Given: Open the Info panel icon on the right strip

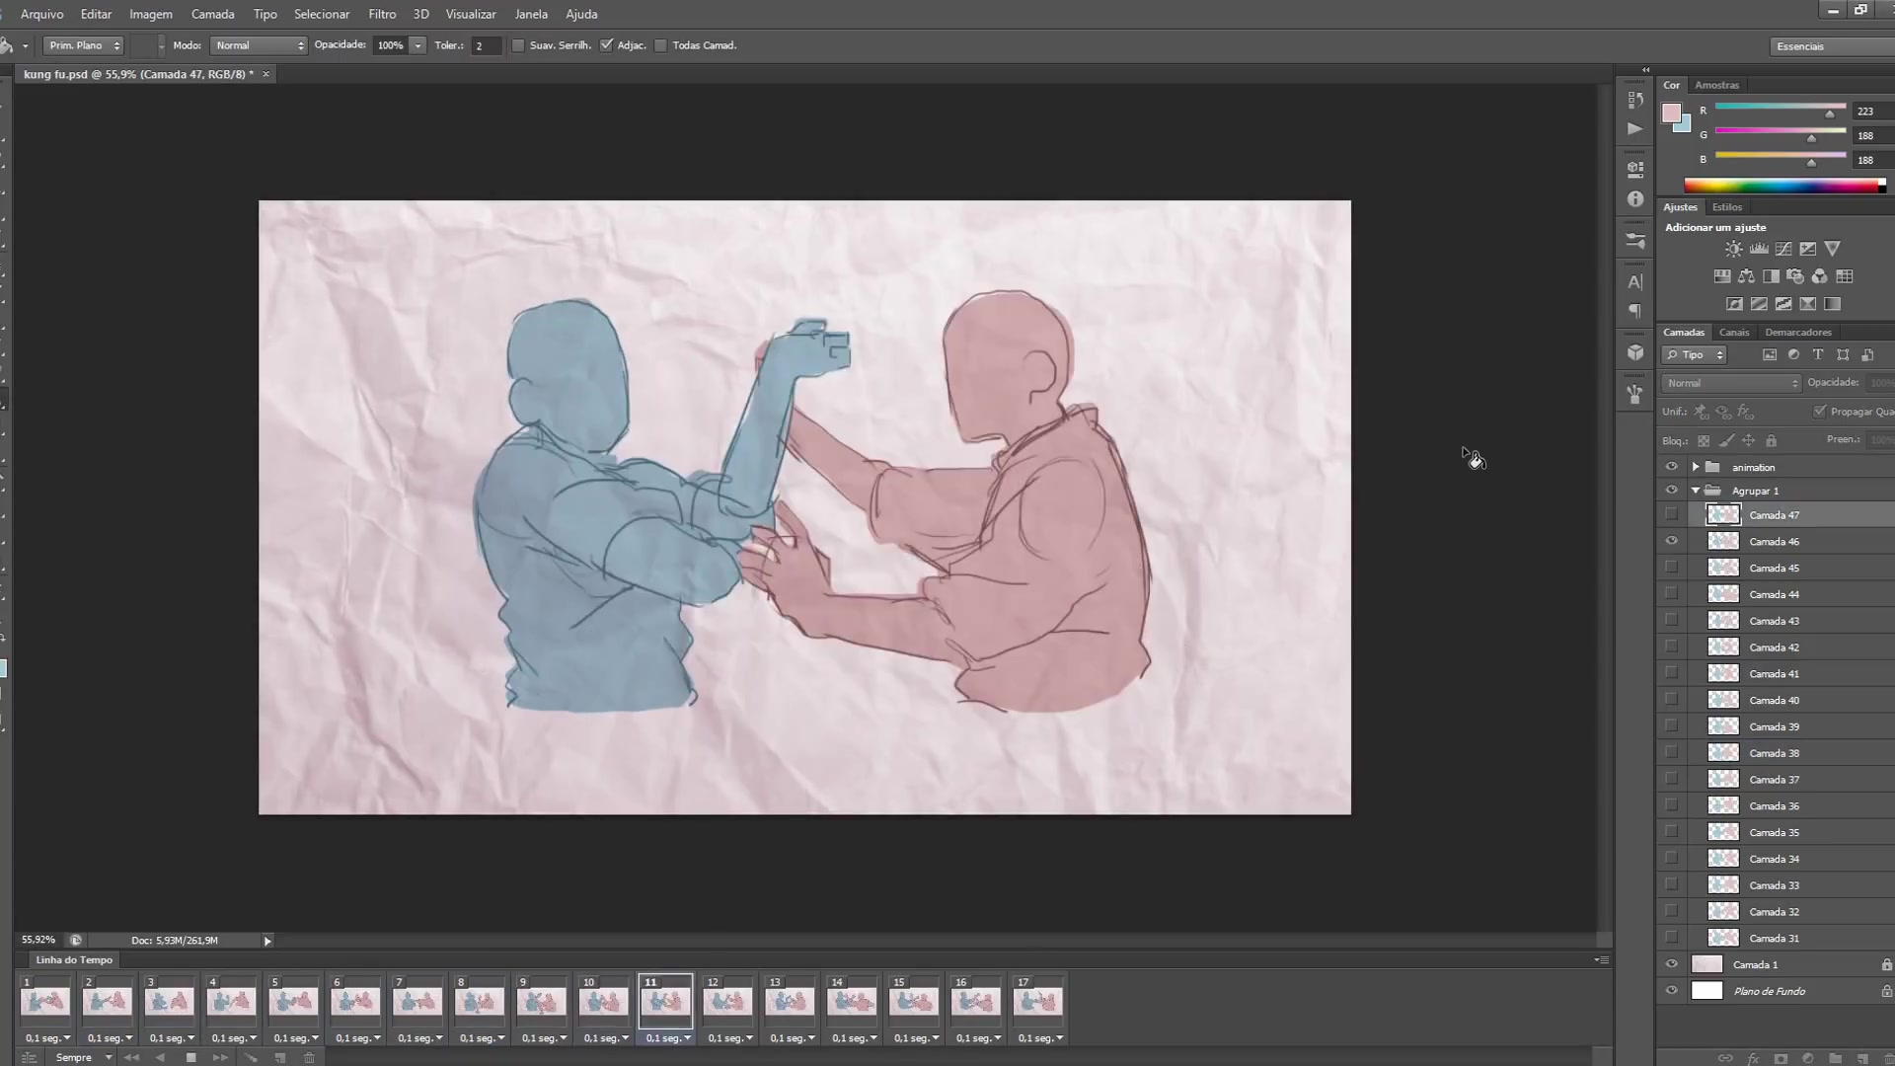Looking at the screenshot, I should [x=1634, y=198].
